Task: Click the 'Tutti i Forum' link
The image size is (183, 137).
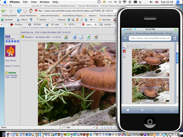Action: [11, 78]
